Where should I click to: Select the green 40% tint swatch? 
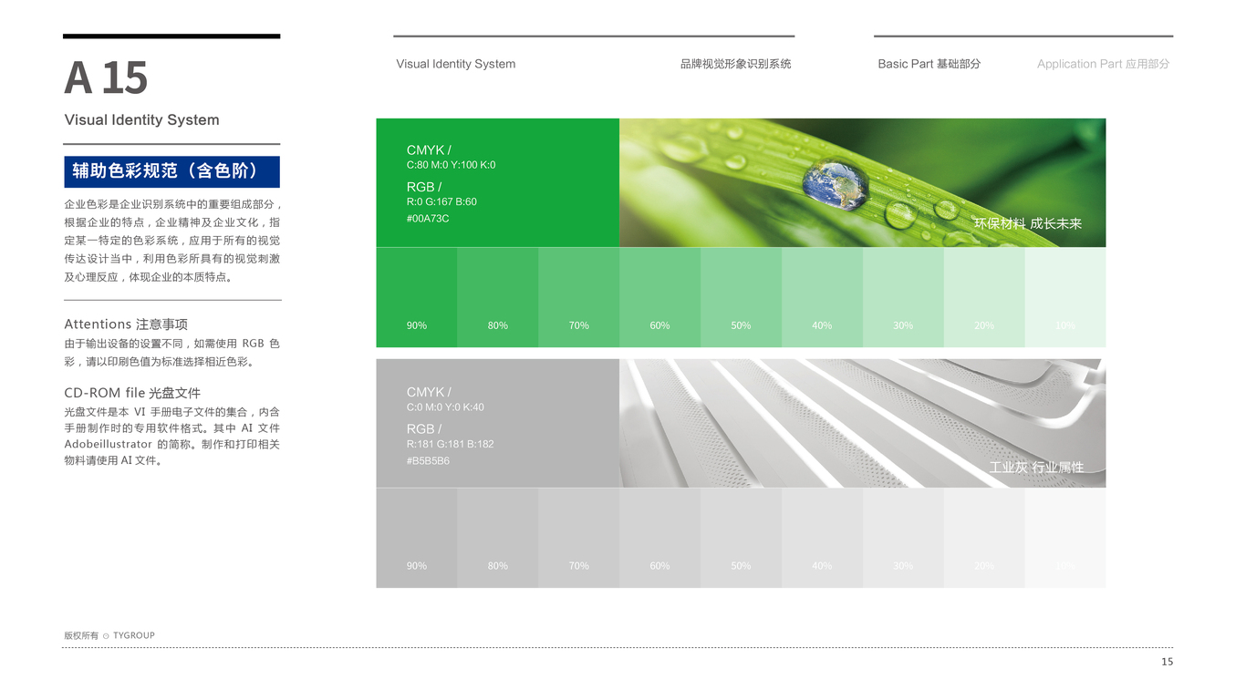click(822, 297)
